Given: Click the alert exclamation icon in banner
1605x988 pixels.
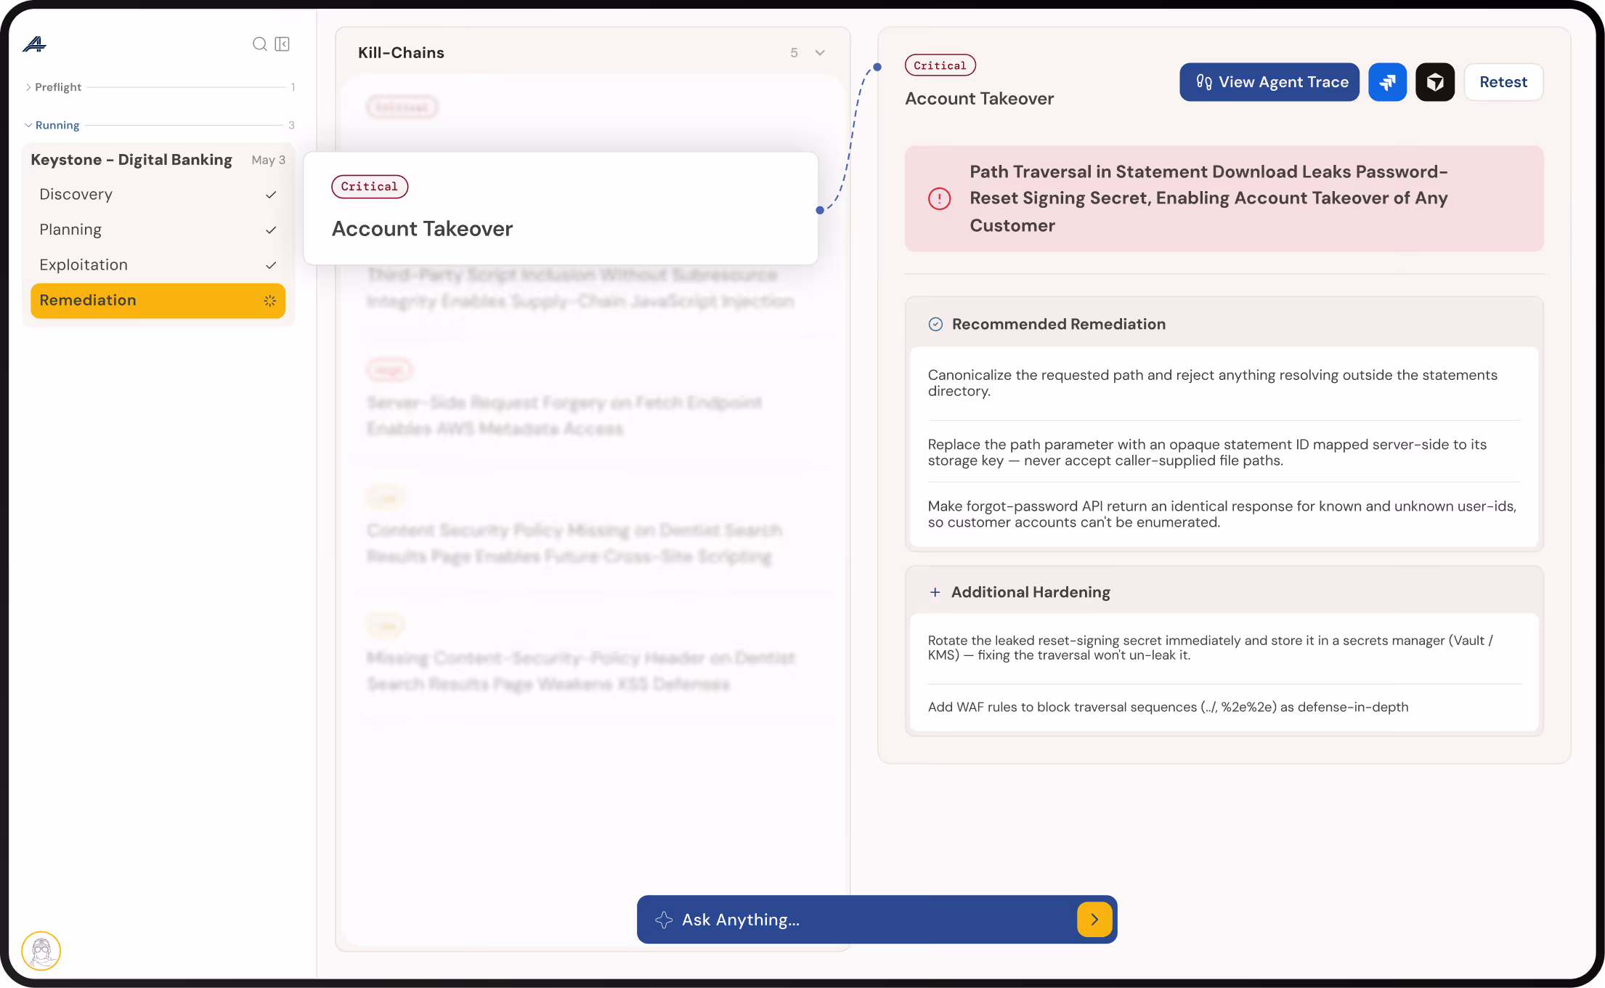Looking at the screenshot, I should 940,198.
